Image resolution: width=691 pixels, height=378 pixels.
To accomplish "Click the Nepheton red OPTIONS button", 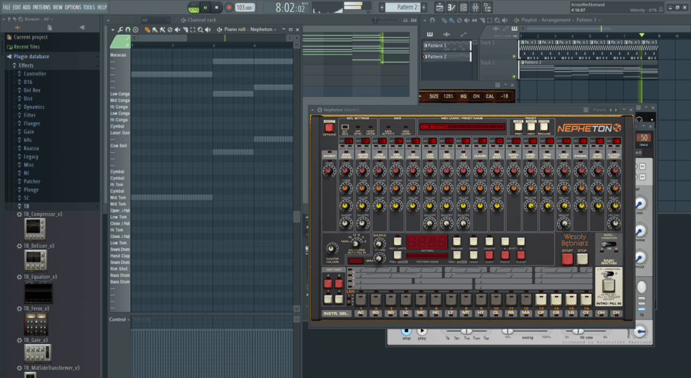I will pyautogui.click(x=329, y=128).
